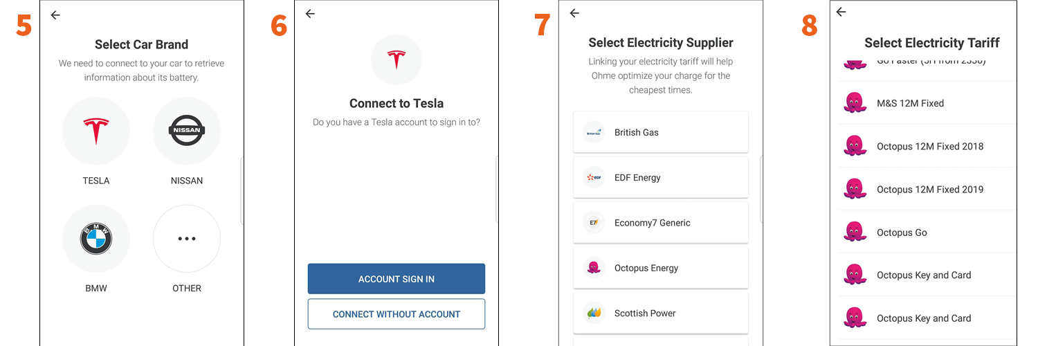
Task: Go back from Select Electricity Tariff screen
Action: (841, 12)
